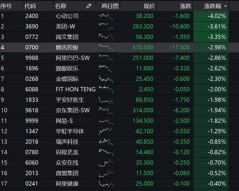
Task: Click the 名称 column header
Action: tap(61, 6)
